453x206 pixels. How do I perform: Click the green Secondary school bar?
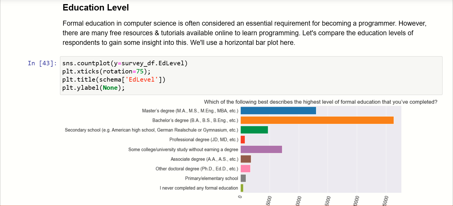point(254,130)
